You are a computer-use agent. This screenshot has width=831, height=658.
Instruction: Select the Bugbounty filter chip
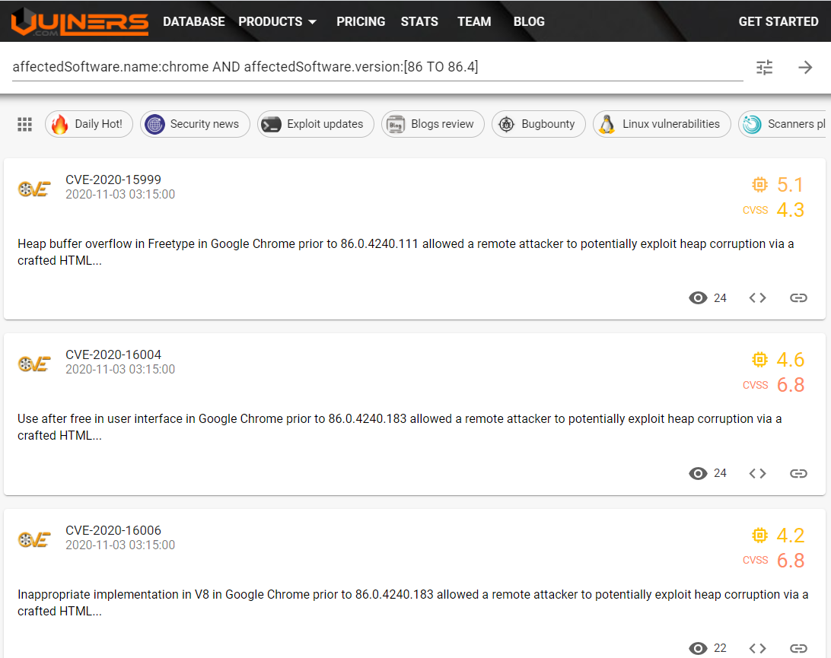pos(539,124)
